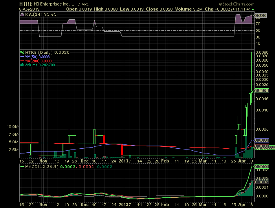
Task: Click the blue MA(50) legend line
Action: click(22, 57)
